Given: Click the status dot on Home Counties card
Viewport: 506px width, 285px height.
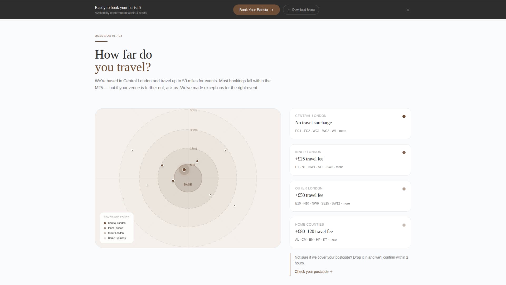Looking at the screenshot, I should point(404,225).
